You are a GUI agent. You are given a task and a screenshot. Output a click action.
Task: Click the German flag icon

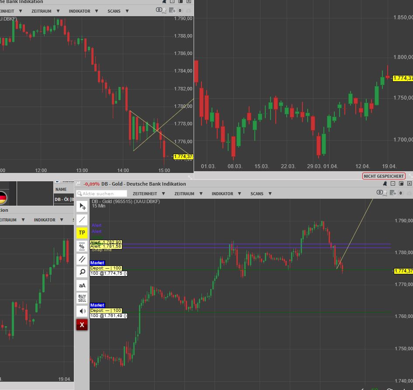click(2, 198)
